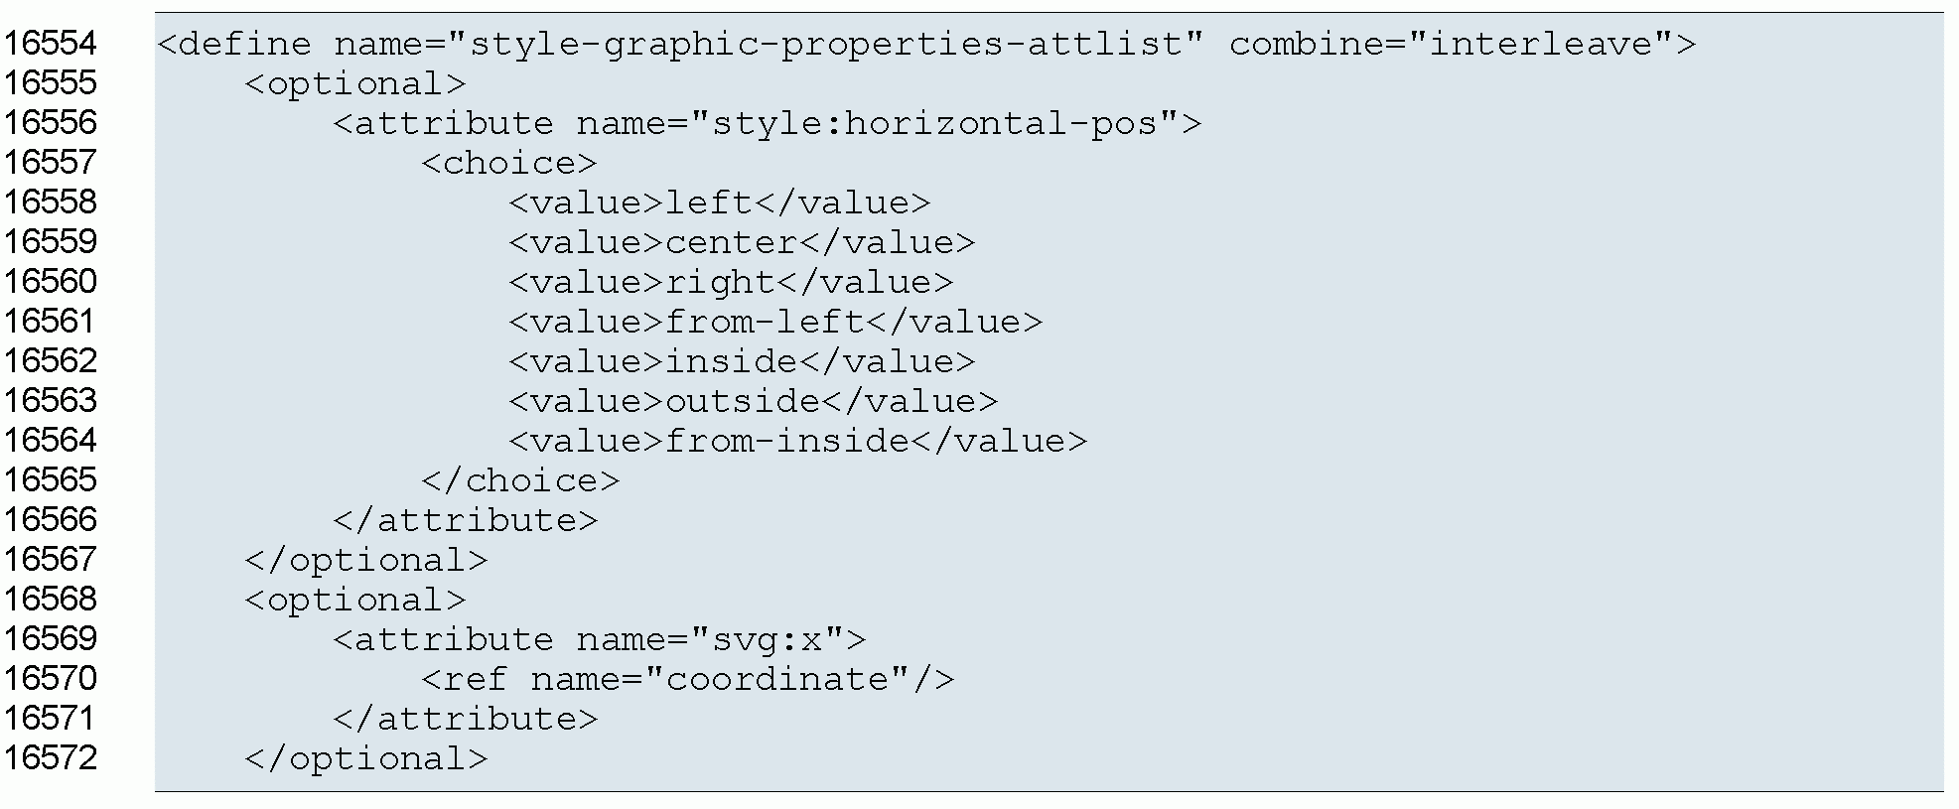The width and height of the screenshot is (1959, 809).
Task: Click line number 16566
Action: click(x=51, y=520)
